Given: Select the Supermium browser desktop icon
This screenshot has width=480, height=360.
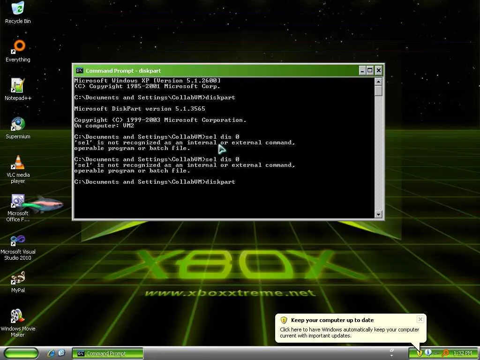Looking at the screenshot, I should [x=18, y=127].
